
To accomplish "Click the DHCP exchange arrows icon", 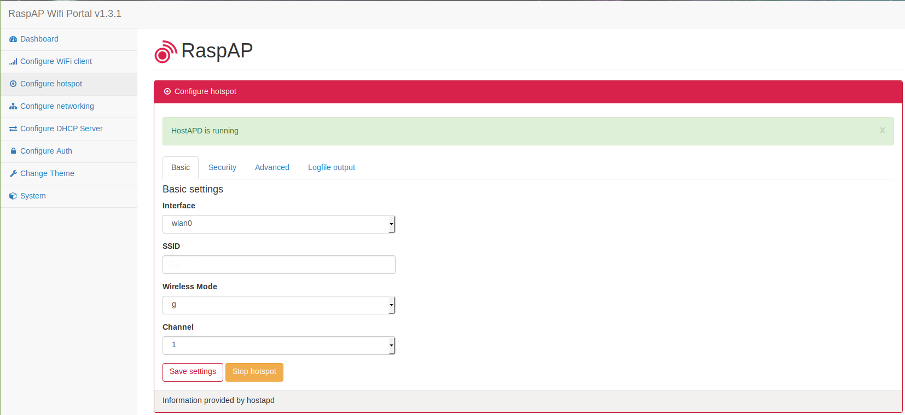I will click(x=13, y=129).
